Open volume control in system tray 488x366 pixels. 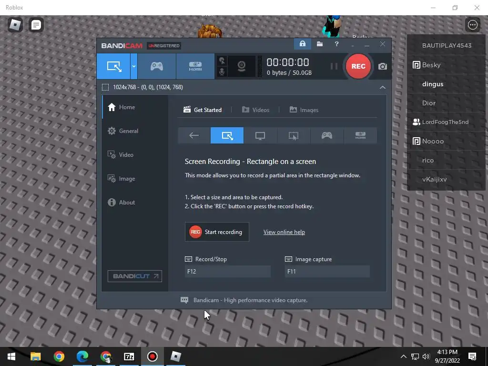(x=426, y=356)
